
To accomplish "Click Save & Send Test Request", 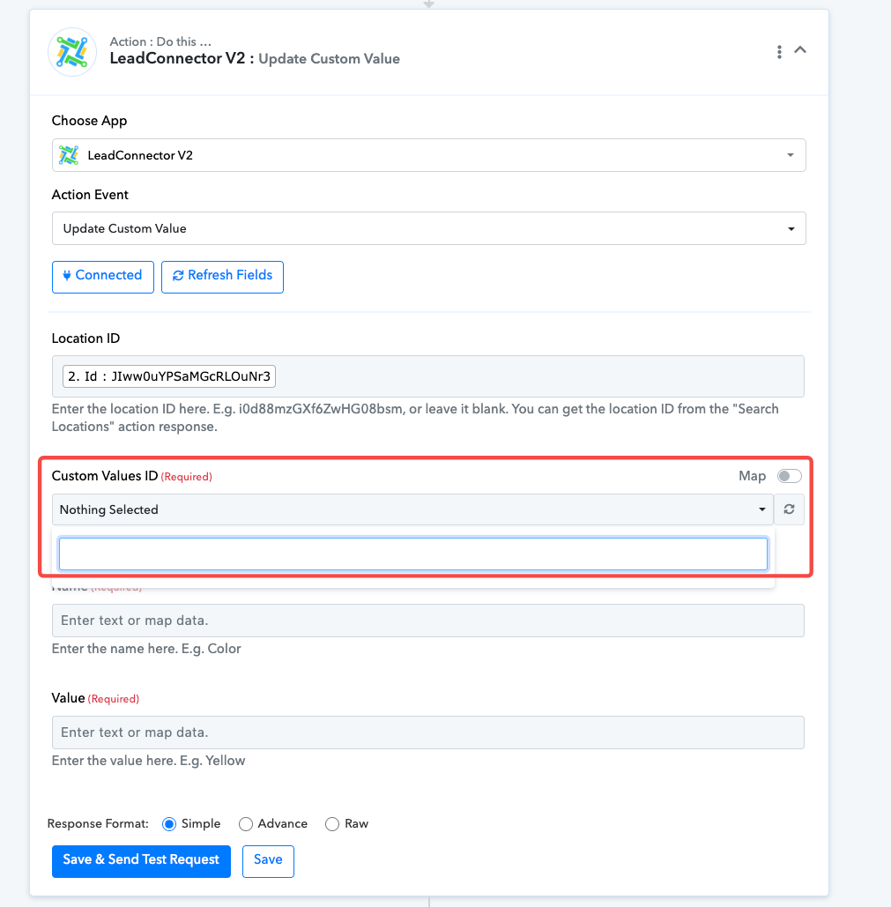I will (x=141, y=860).
